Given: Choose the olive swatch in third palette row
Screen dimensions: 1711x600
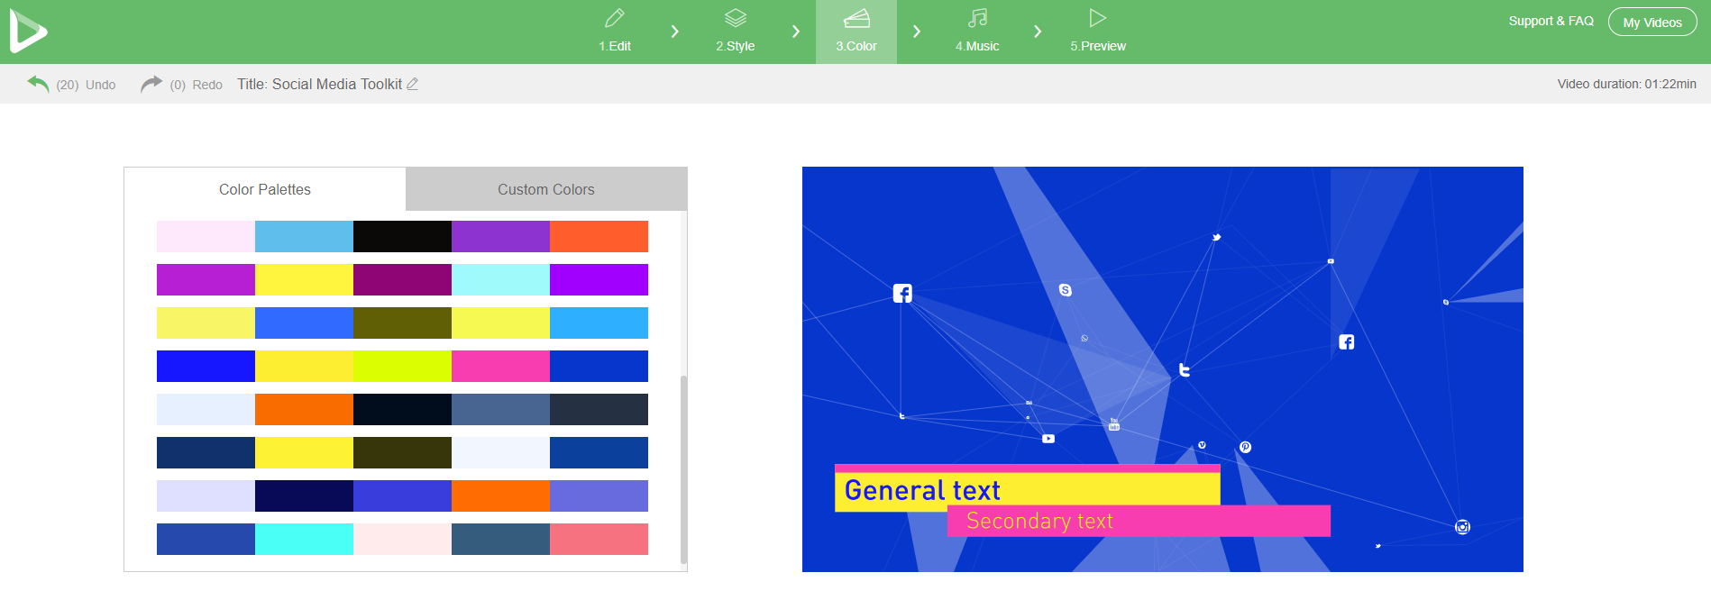Looking at the screenshot, I should point(402,323).
